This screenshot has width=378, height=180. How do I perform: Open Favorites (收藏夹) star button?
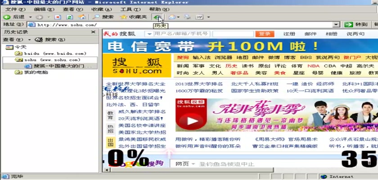click(x=134, y=17)
